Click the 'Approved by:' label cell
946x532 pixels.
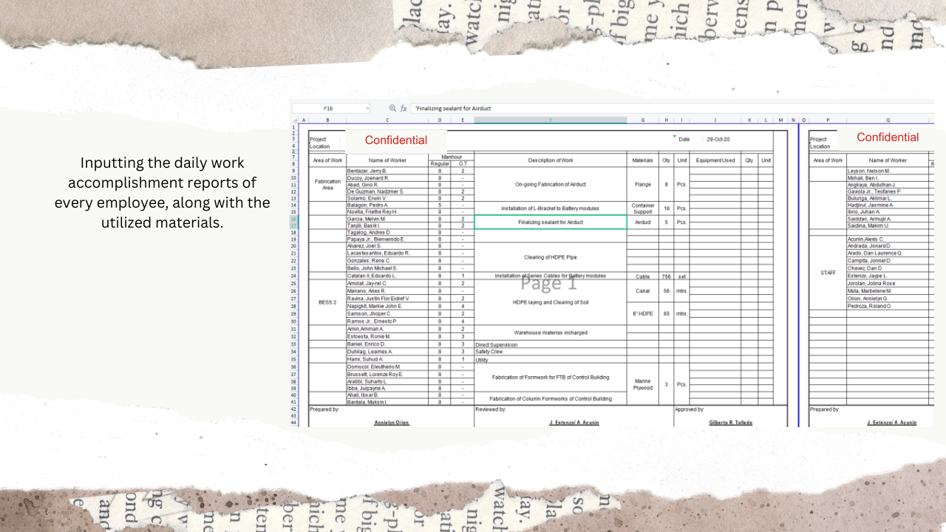tap(690, 409)
